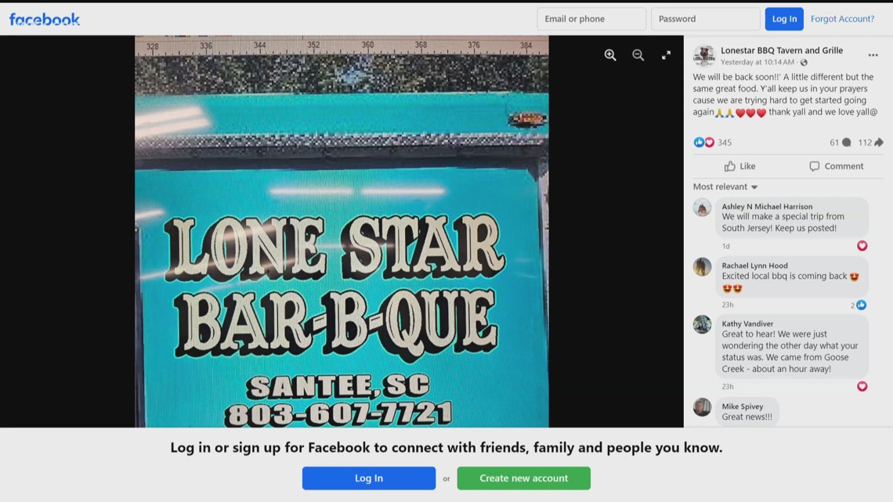
Task: Enter fullscreen view of the image
Action: click(667, 55)
